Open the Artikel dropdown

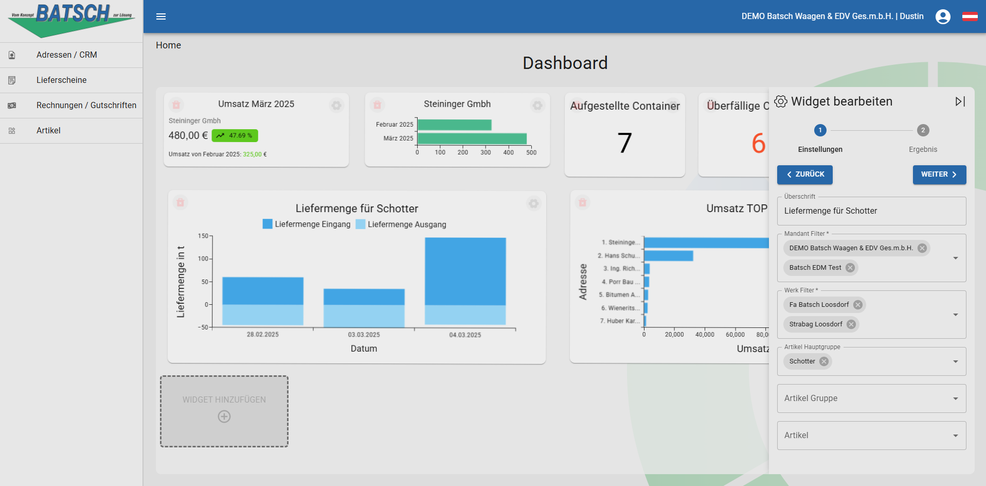point(872,436)
